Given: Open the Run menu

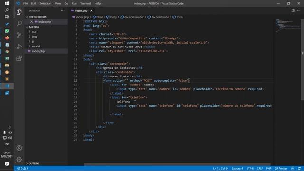Looking at the screenshot, I should [x=74, y=3].
